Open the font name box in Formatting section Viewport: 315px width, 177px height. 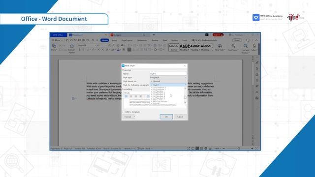pos(136,93)
